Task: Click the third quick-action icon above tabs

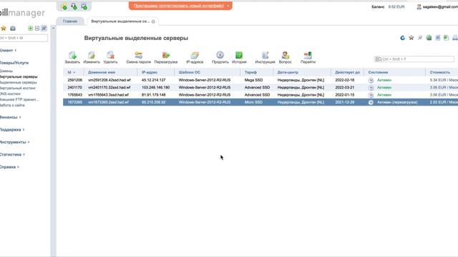Action: 84,6
